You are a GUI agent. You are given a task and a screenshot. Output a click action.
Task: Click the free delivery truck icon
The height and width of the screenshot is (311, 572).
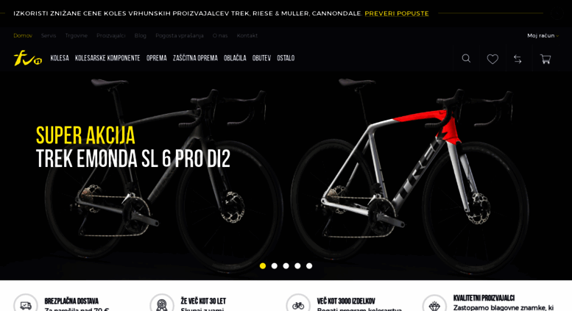pyautogui.click(x=26, y=304)
